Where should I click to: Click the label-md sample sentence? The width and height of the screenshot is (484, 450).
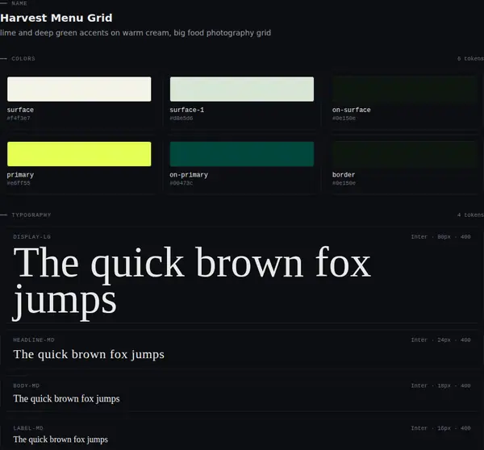60,440
